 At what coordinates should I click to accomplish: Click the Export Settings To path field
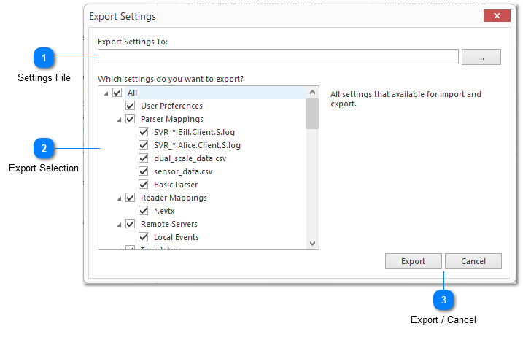[x=278, y=56]
